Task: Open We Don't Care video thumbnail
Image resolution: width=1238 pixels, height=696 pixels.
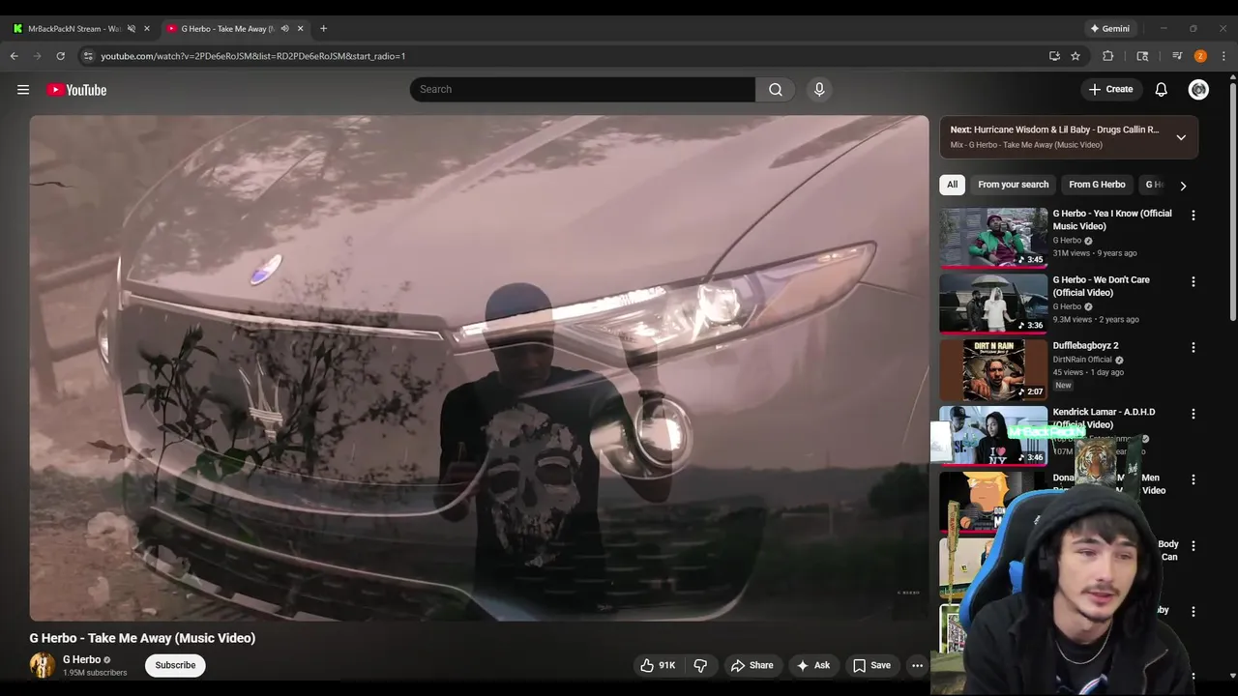Action: [993, 304]
